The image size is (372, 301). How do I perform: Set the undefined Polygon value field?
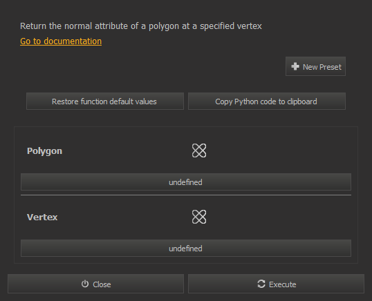[x=186, y=182]
